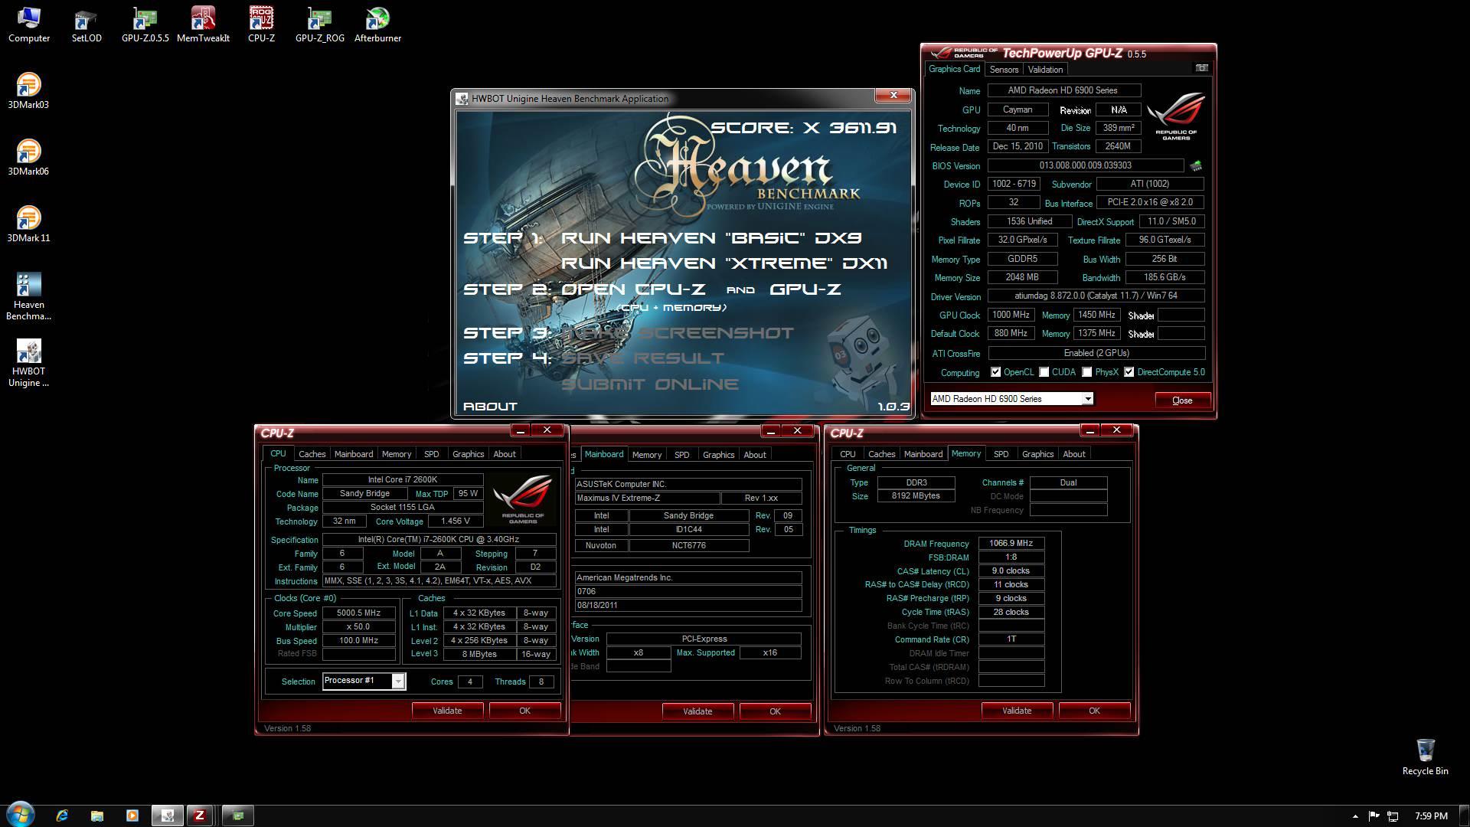Minimize the left CPU-Z window
The width and height of the screenshot is (1470, 827).
pos(520,430)
